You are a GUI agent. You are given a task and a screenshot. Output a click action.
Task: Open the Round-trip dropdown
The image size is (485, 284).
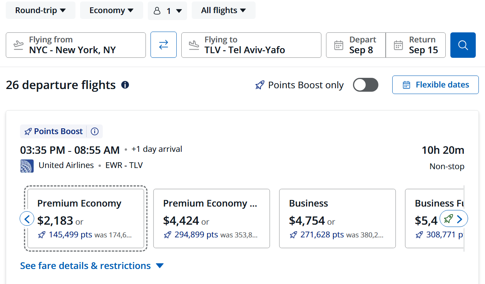40,10
